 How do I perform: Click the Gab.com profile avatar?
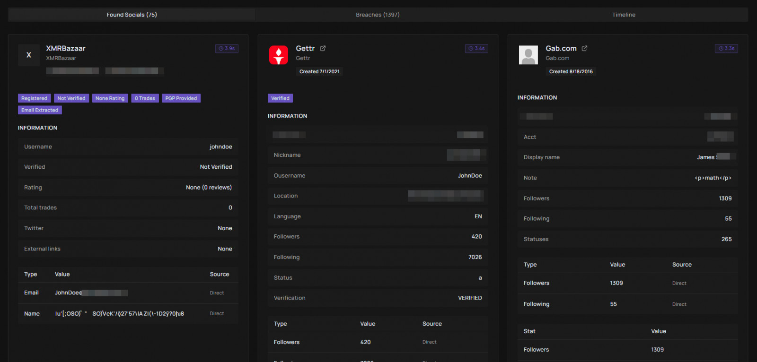pos(528,55)
